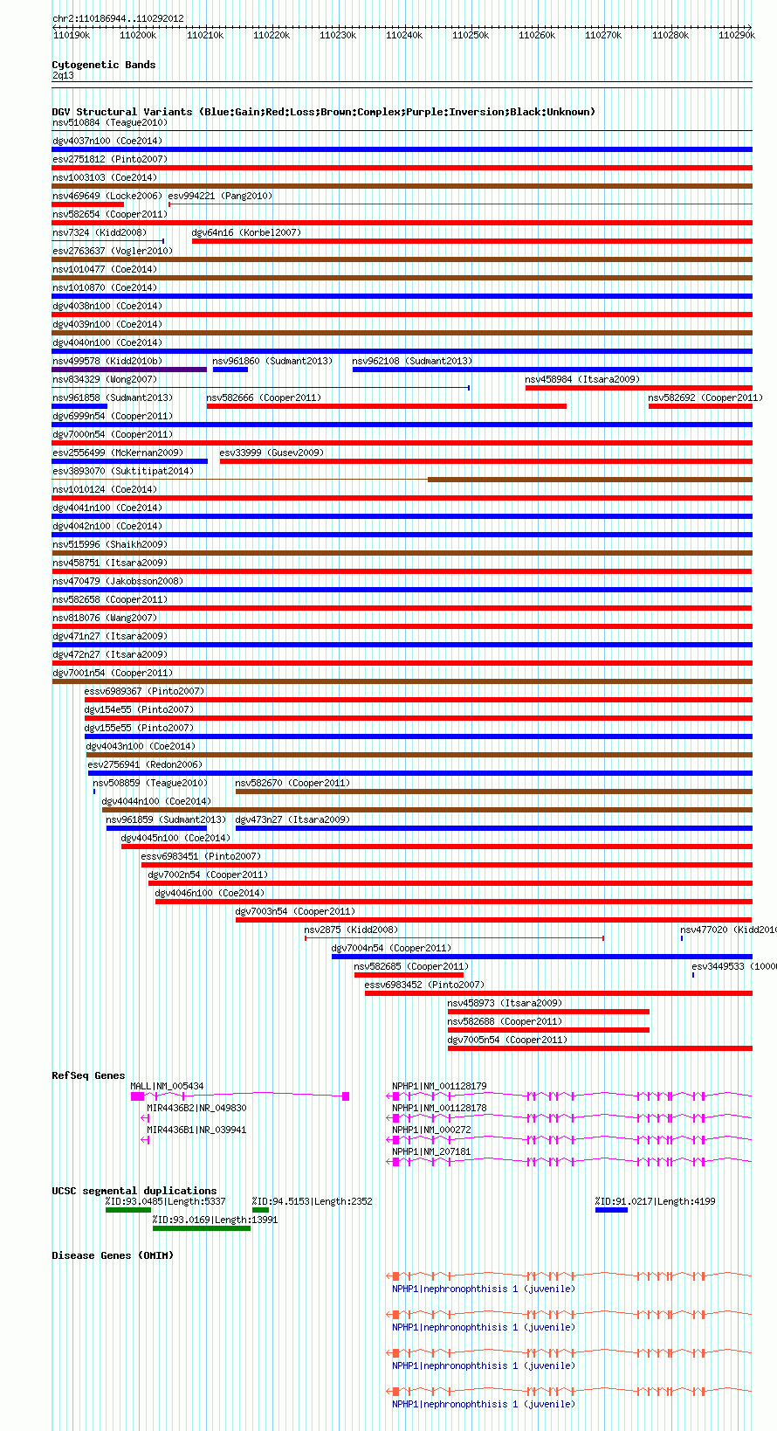Click nsv2875 (Kidd2008) label

[x=351, y=930]
